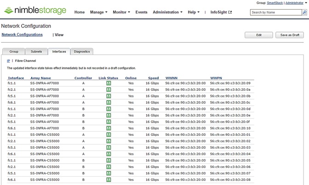
Task: Focus the Search by Name field
Action: [276, 12]
